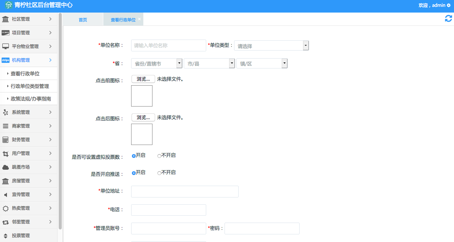Viewport: 454px width, 242px height.
Task: Click the 商家管理 list icon
Action: pos(5,126)
